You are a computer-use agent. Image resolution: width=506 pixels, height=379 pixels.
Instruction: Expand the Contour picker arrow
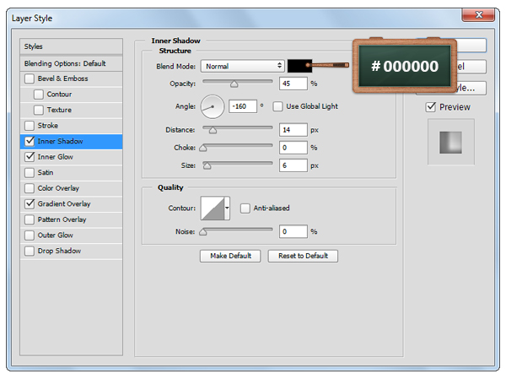tap(227, 208)
